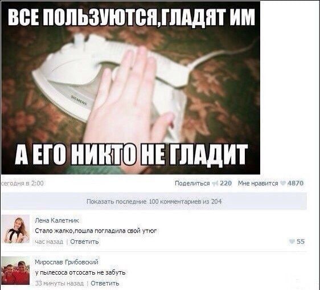
Task: Open Лена Калетник's avatar photo
Action: [x=15, y=229]
